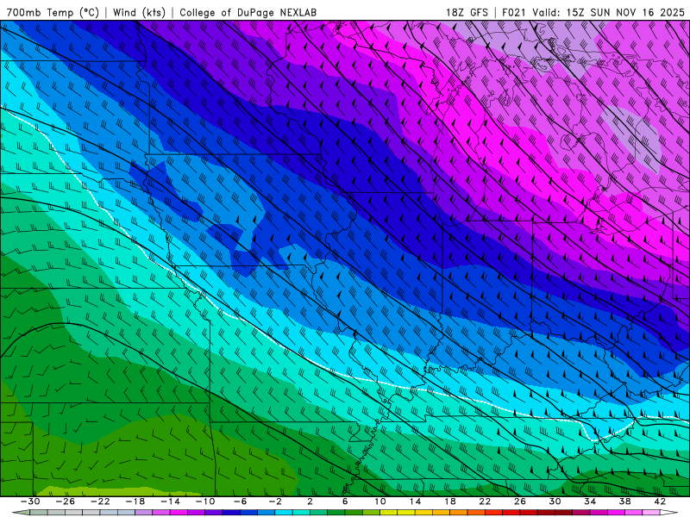
Task: Click the 30 label on the color scale
Action: click(x=555, y=501)
